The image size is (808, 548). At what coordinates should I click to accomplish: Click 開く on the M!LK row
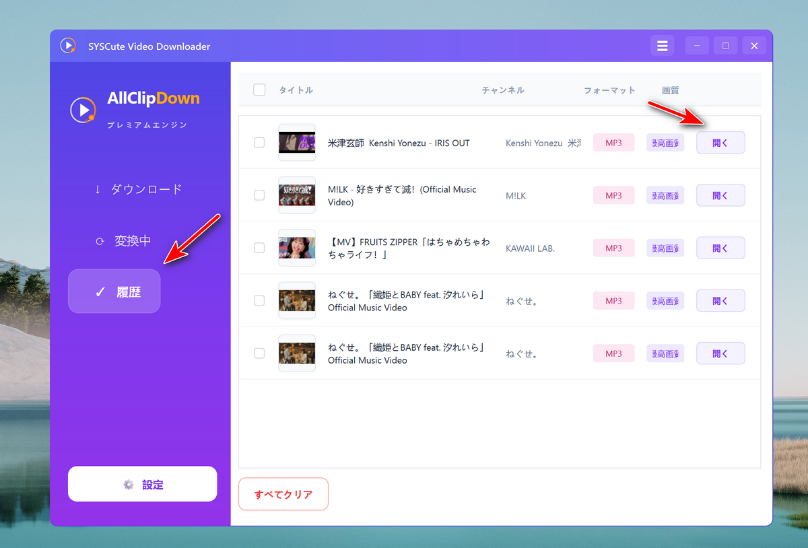pos(720,195)
